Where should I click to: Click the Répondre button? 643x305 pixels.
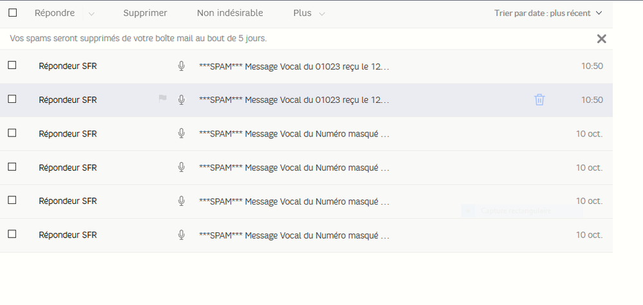coord(54,14)
